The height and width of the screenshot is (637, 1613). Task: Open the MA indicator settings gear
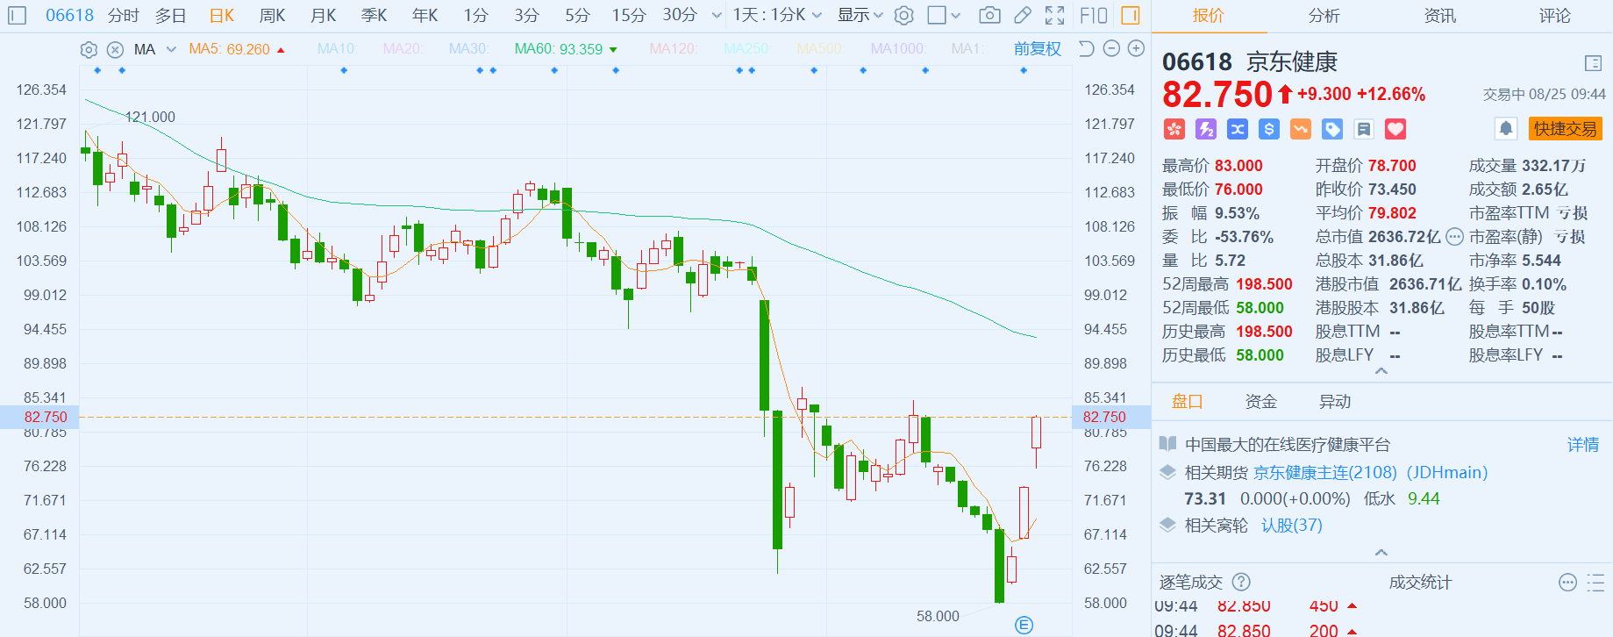[x=89, y=50]
